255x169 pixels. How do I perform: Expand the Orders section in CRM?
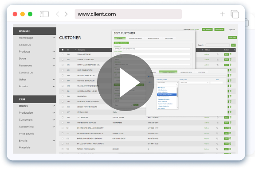(x=54, y=106)
